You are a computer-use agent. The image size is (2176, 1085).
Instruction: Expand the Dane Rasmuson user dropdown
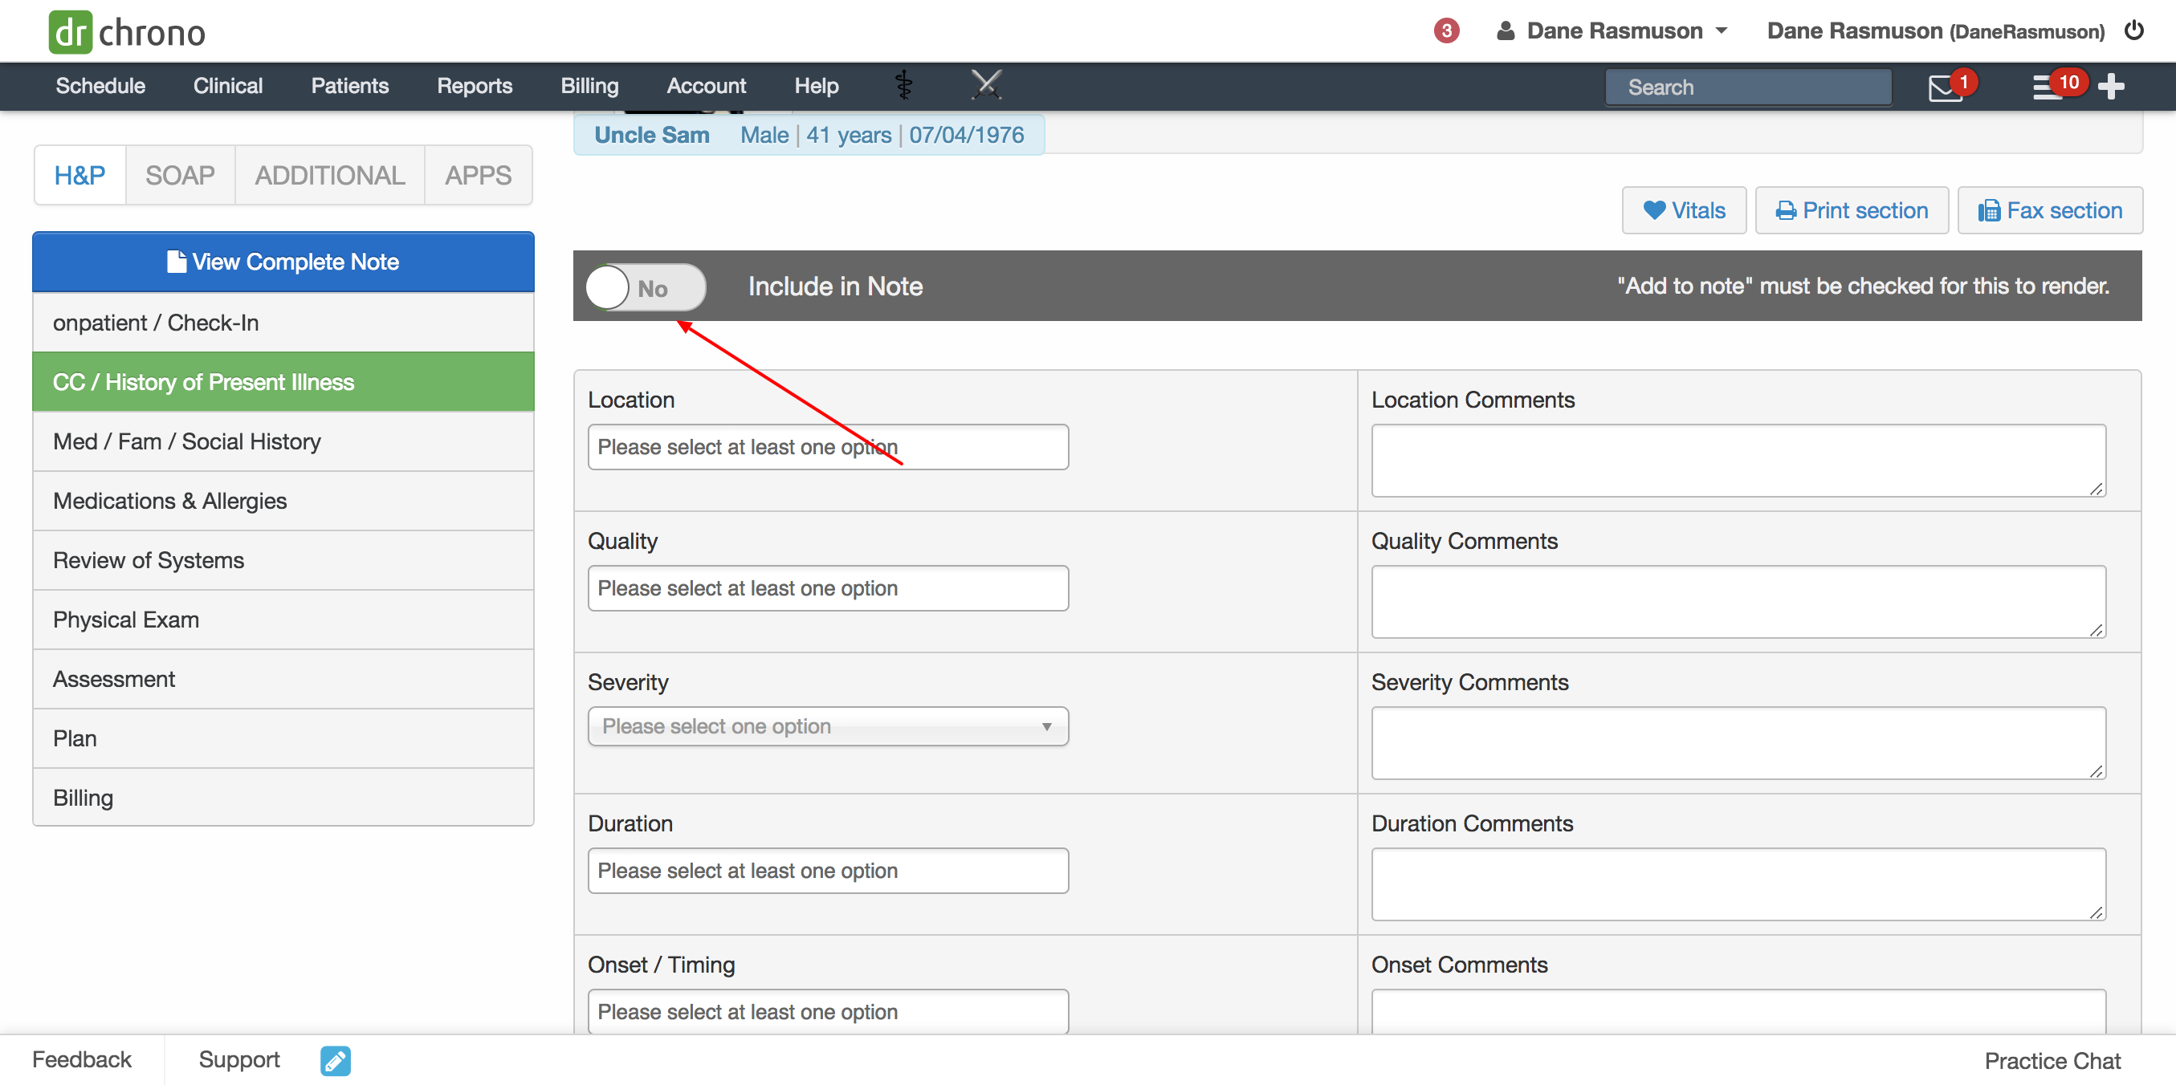[x=1612, y=31]
